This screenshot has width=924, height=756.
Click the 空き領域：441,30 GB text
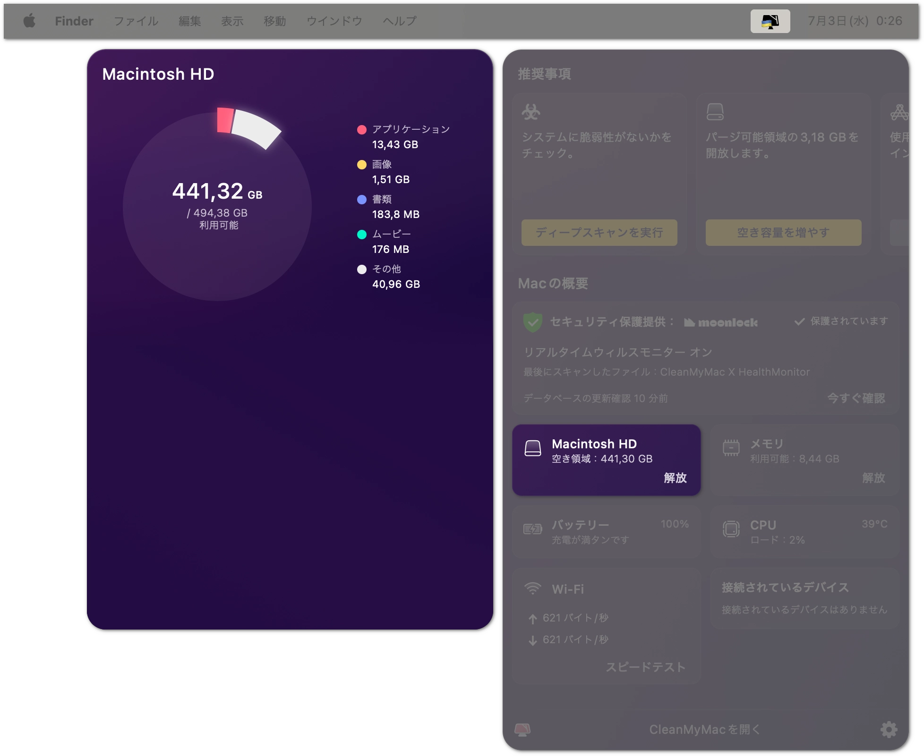point(602,459)
